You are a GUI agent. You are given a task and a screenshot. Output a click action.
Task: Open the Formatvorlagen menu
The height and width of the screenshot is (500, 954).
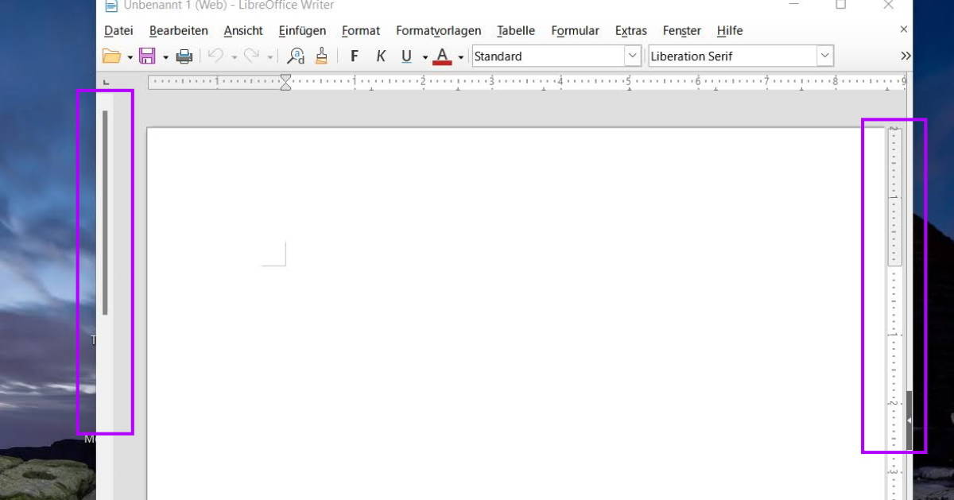point(438,30)
